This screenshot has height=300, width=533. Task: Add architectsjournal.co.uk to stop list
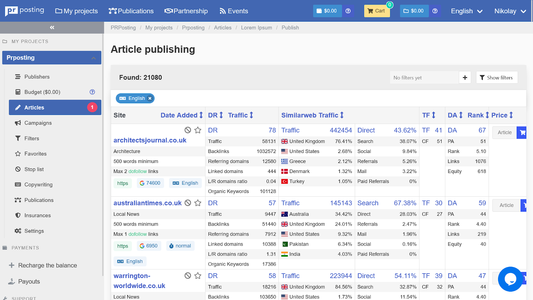coord(188,130)
